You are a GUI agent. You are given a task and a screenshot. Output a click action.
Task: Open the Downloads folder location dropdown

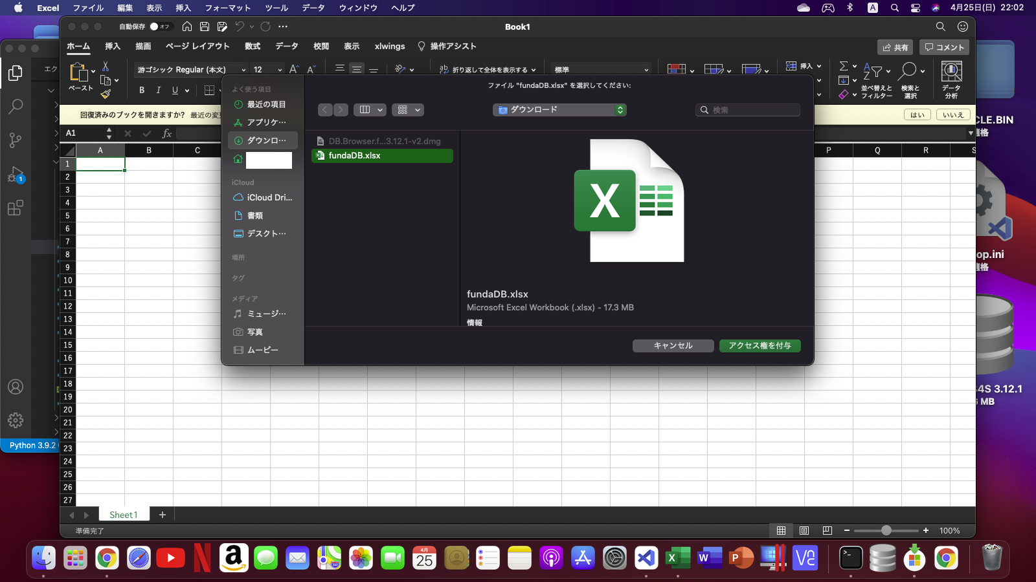(x=559, y=110)
